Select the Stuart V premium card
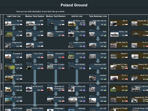Viewport: 148px width, 111px height. tap(119, 56)
